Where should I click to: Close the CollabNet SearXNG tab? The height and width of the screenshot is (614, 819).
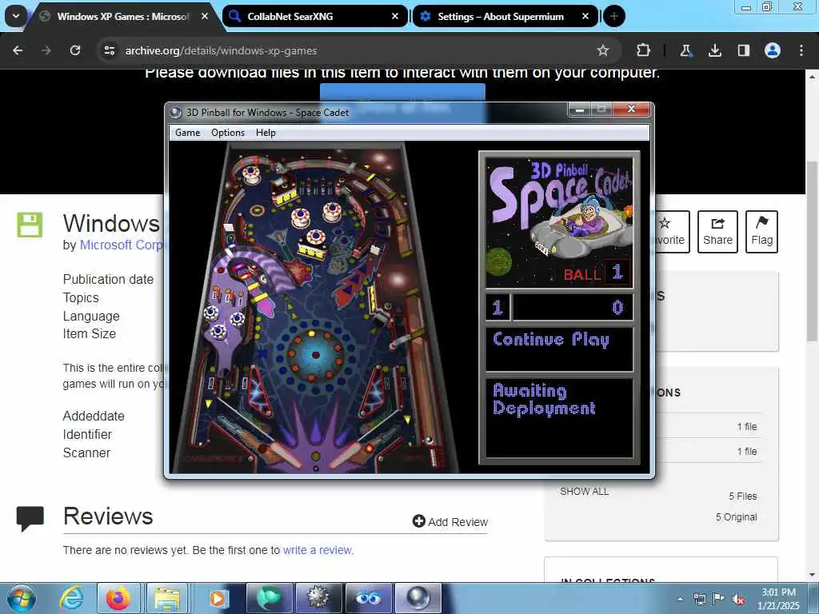(395, 16)
